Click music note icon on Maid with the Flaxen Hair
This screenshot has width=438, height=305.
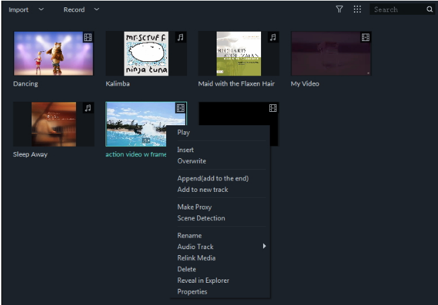(x=273, y=37)
